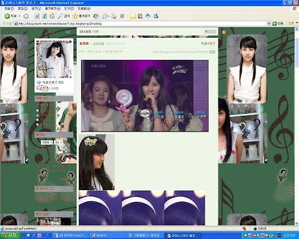Click the sidebar category header bar
Viewport: 299px width, 239px height.
(x=54, y=98)
